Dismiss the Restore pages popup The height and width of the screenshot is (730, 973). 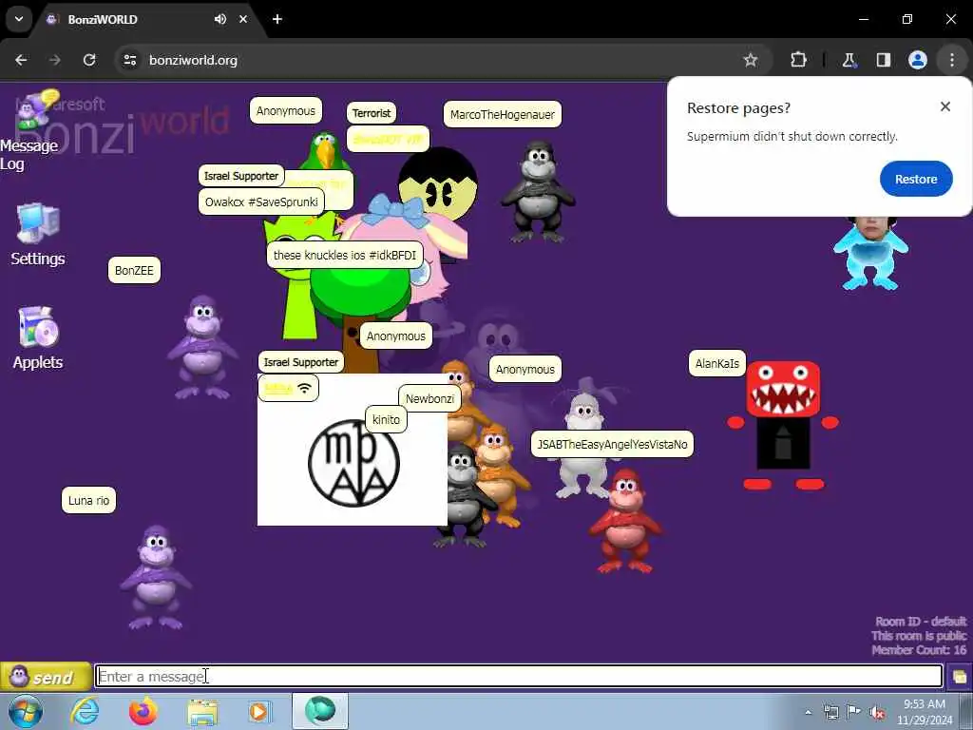(x=945, y=106)
